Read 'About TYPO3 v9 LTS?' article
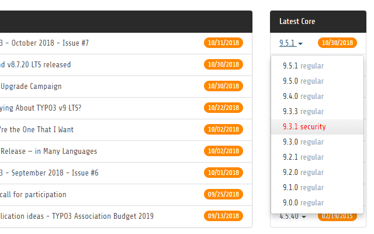 (x=40, y=108)
